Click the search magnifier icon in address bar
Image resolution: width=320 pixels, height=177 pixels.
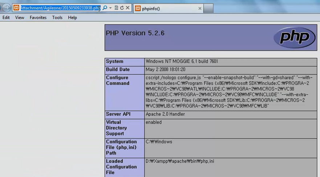pos(105,8)
